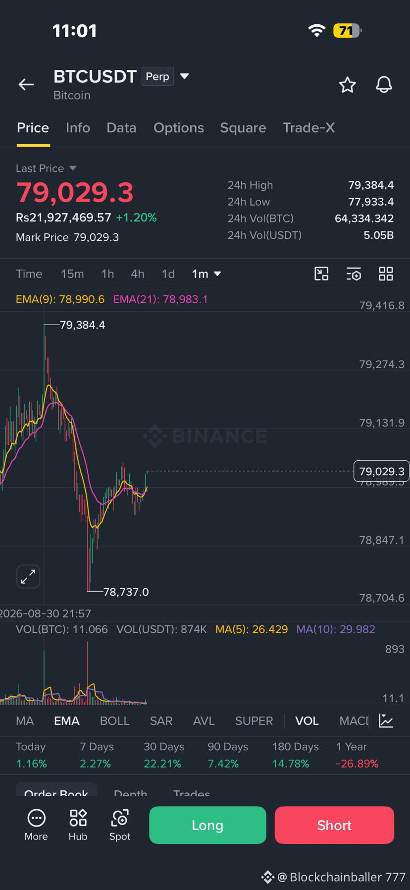Switch to the Data tab

point(121,128)
